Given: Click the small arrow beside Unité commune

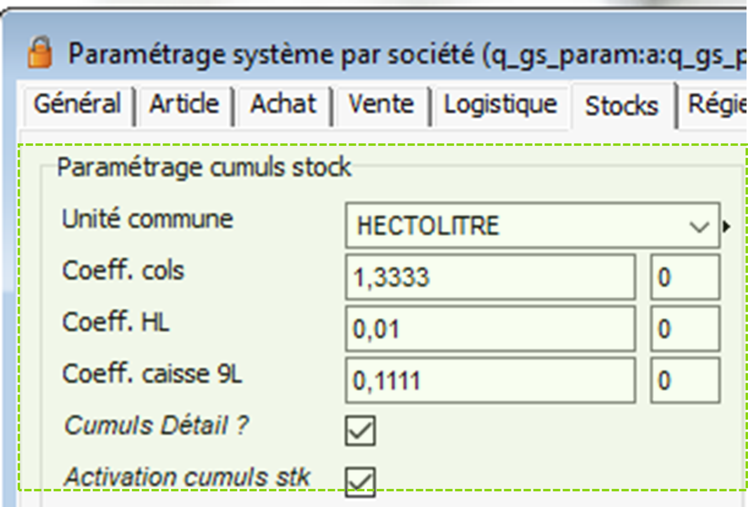Looking at the screenshot, I should click(727, 227).
